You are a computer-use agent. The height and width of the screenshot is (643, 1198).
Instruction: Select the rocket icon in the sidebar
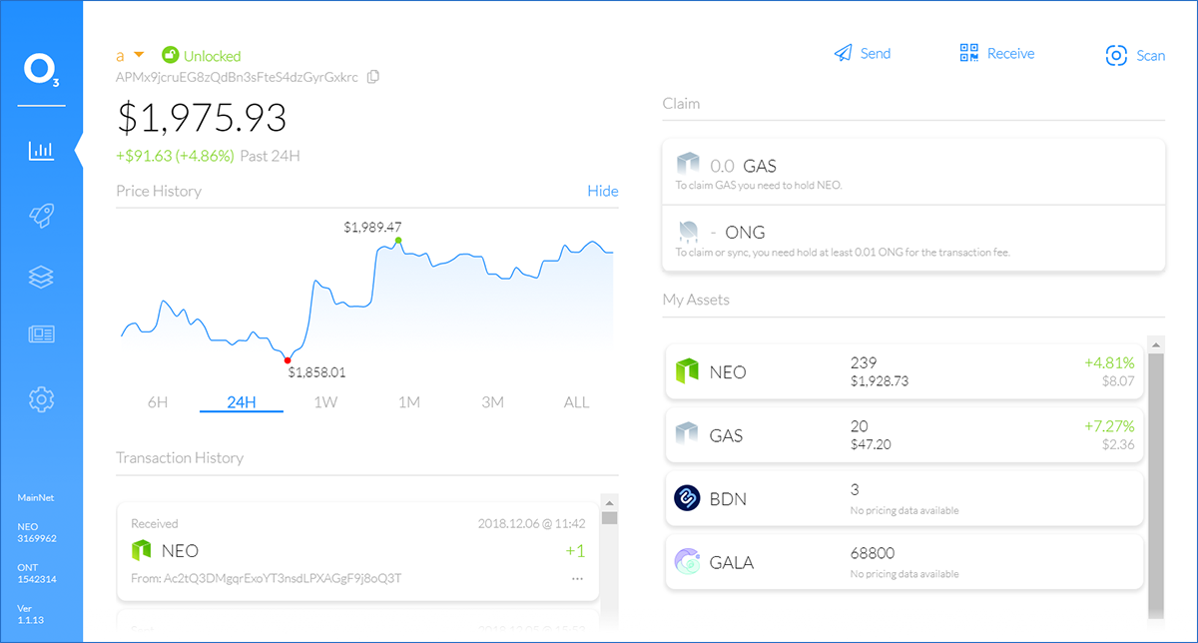[x=41, y=216]
